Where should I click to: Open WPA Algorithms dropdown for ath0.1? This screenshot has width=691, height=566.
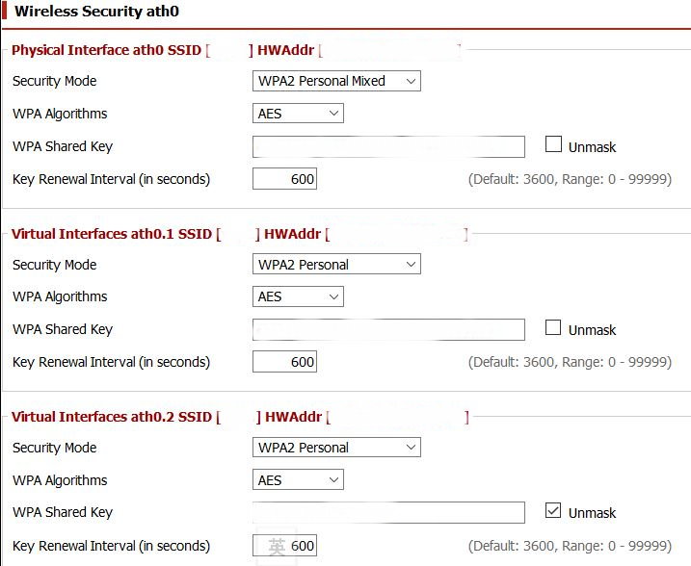[x=298, y=296]
